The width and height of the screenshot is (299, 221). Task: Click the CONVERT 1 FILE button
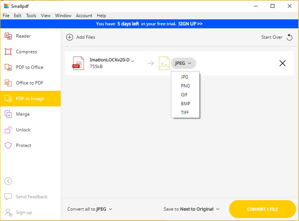[x=263, y=209]
